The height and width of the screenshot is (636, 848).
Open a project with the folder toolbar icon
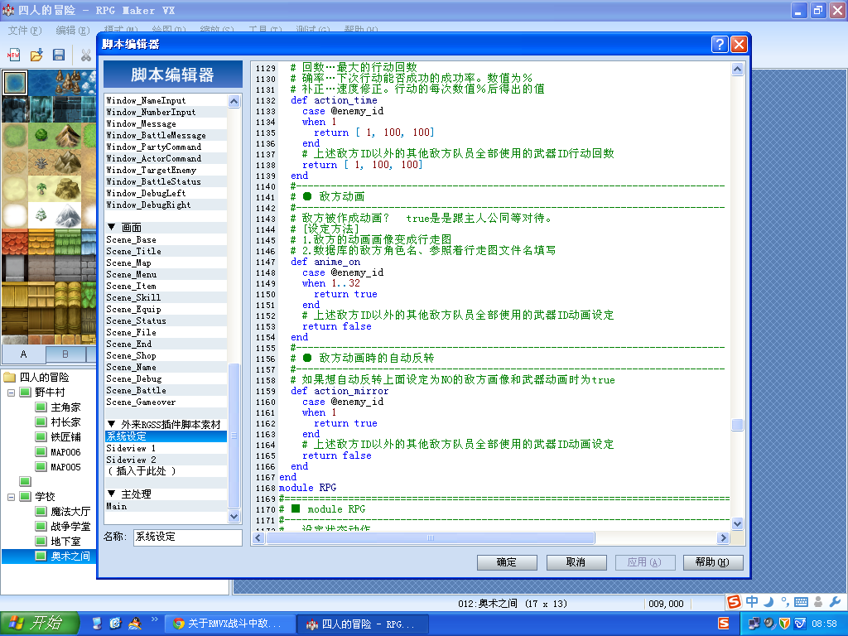tap(36, 55)
